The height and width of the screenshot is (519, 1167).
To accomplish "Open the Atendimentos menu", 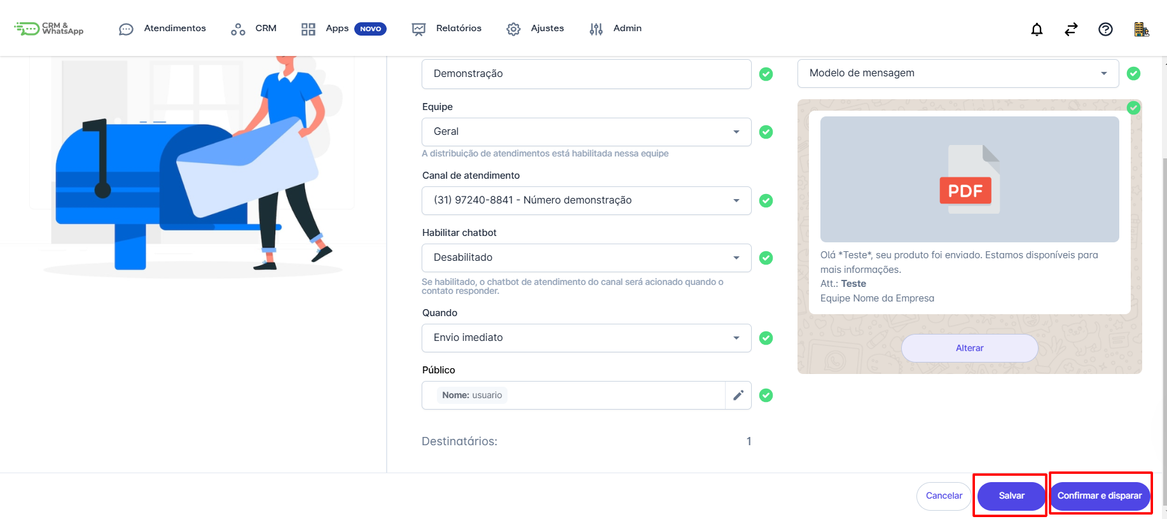I will tap(163, 29).
